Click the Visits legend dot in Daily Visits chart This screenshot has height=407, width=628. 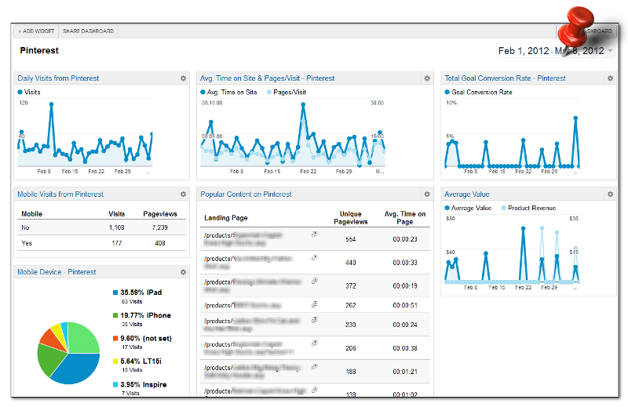click(x=20, y=92)
